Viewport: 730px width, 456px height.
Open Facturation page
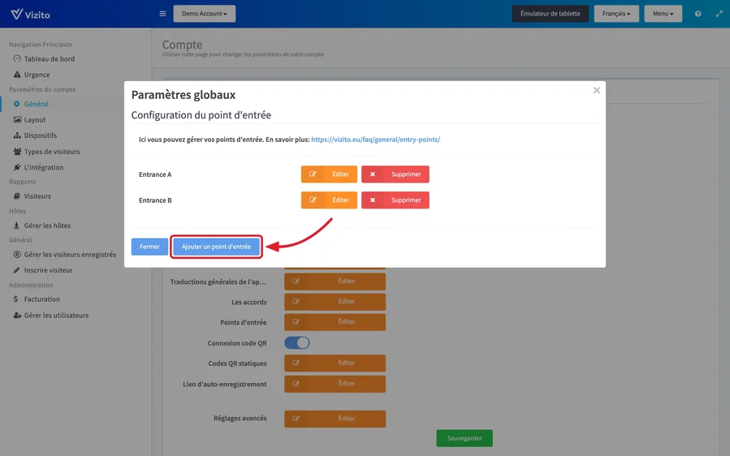point(42,299)
